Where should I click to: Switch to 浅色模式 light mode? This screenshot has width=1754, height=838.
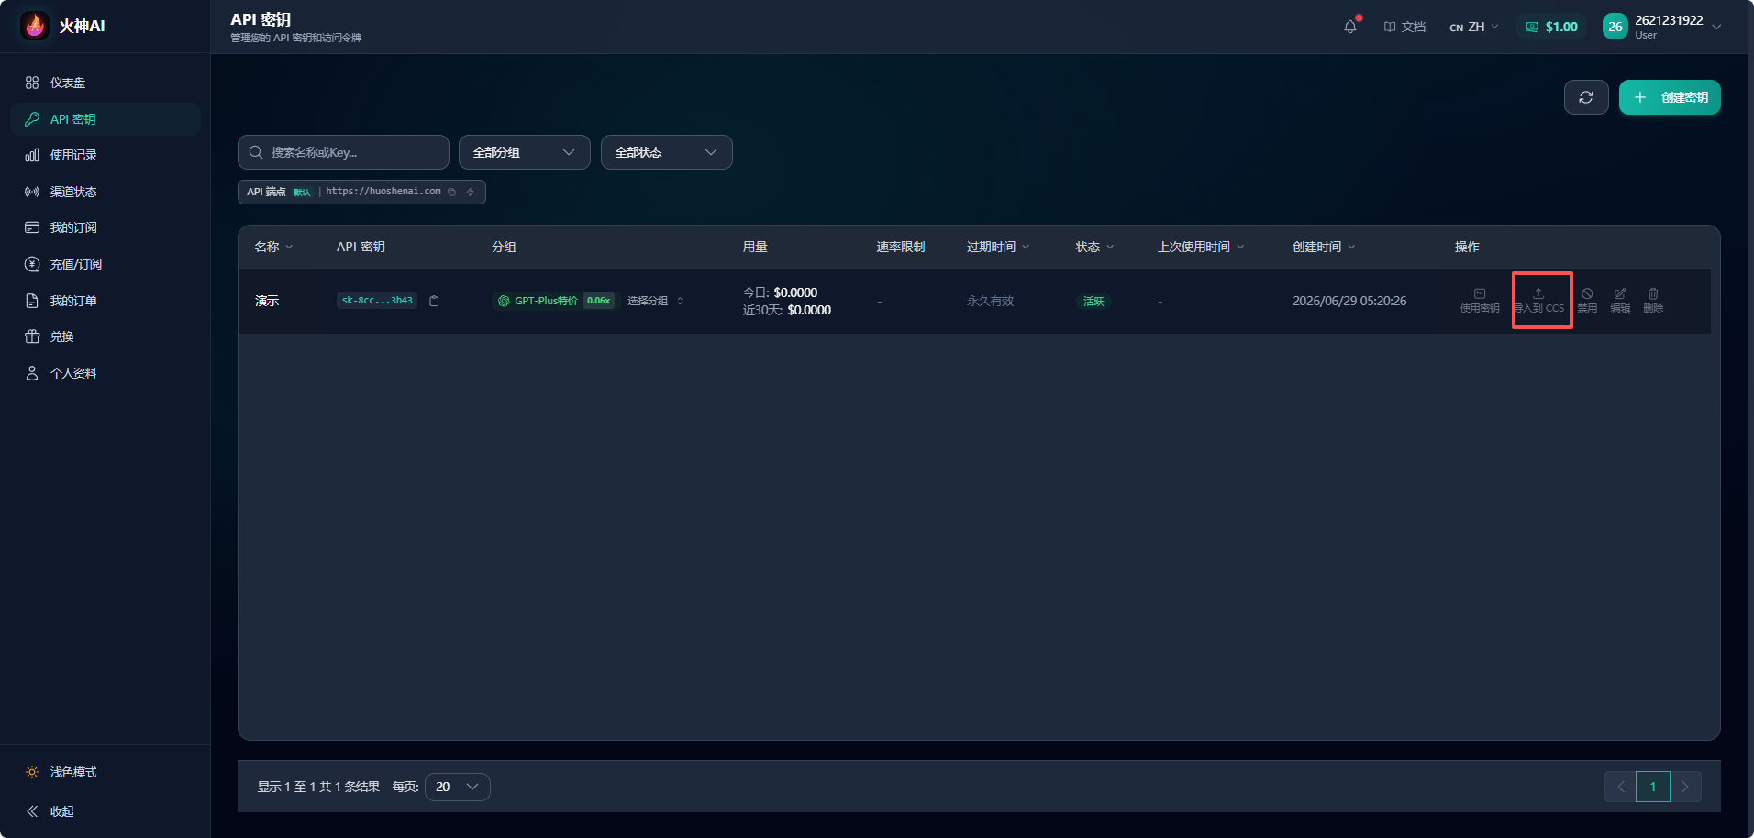pyautogui.click(x=105, y=772)
